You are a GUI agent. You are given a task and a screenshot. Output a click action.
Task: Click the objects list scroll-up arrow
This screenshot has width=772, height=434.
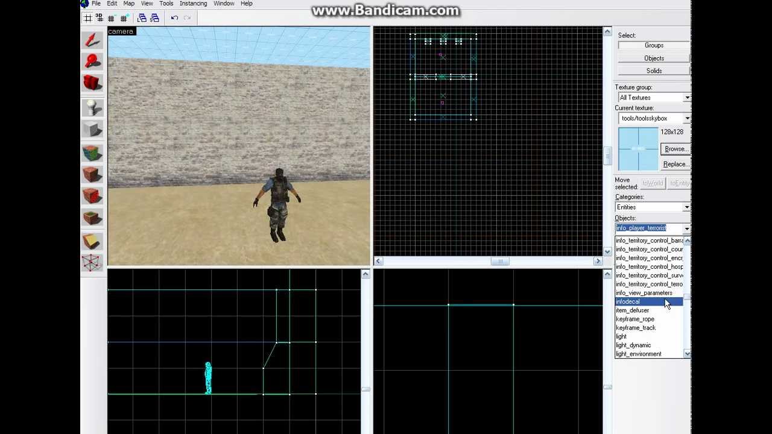[x=687, y=241]
